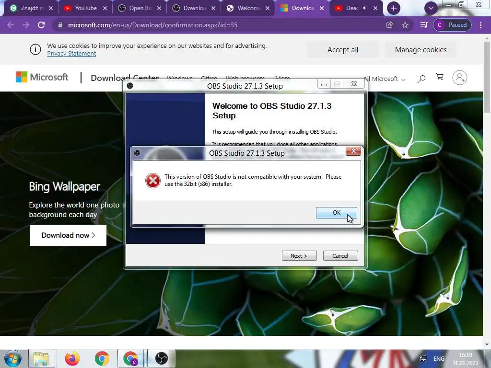Open File Explorer from the taskbar
491x368 pixels.
tap(41, 358)
